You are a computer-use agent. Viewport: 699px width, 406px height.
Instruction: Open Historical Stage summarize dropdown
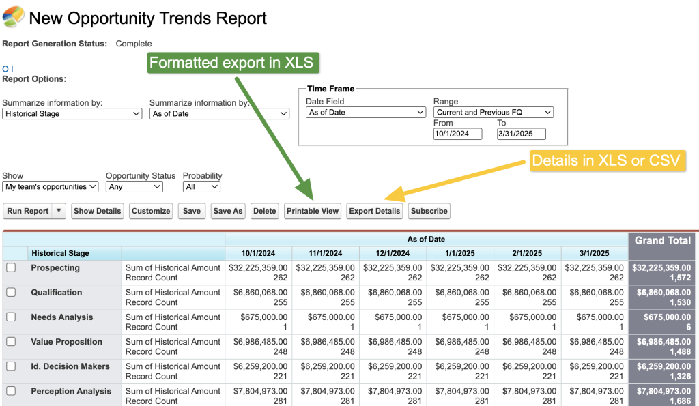72,114
